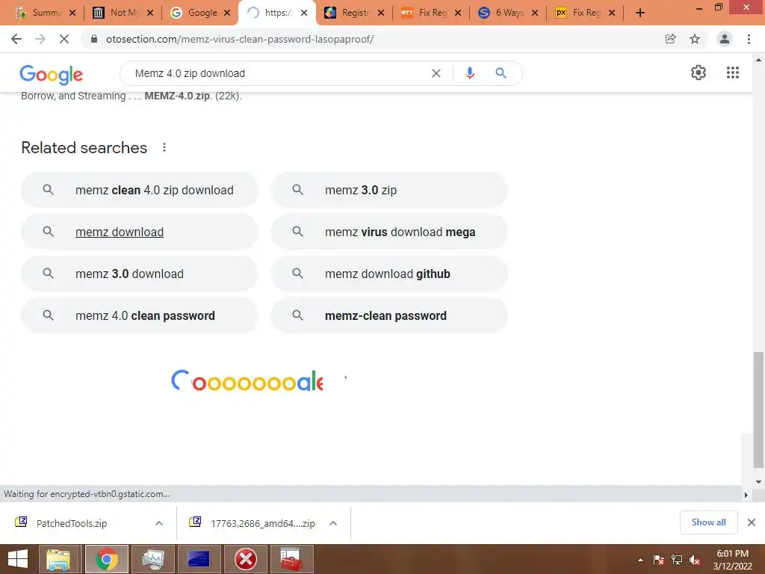765x574 pixels.
Task: Select memz virus download mega suggestion
Action: tap(388, 232)
